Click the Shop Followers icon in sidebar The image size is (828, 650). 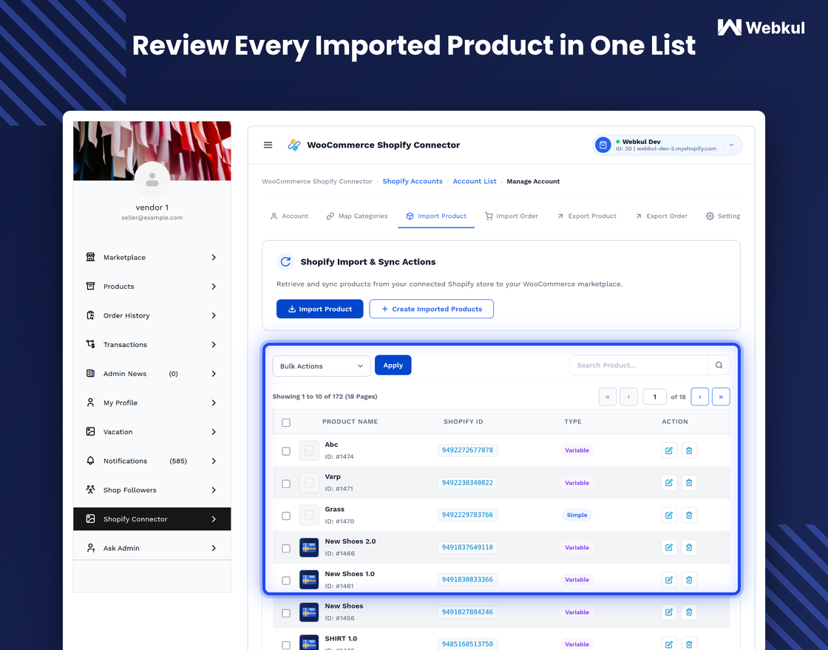click(90, 490)
